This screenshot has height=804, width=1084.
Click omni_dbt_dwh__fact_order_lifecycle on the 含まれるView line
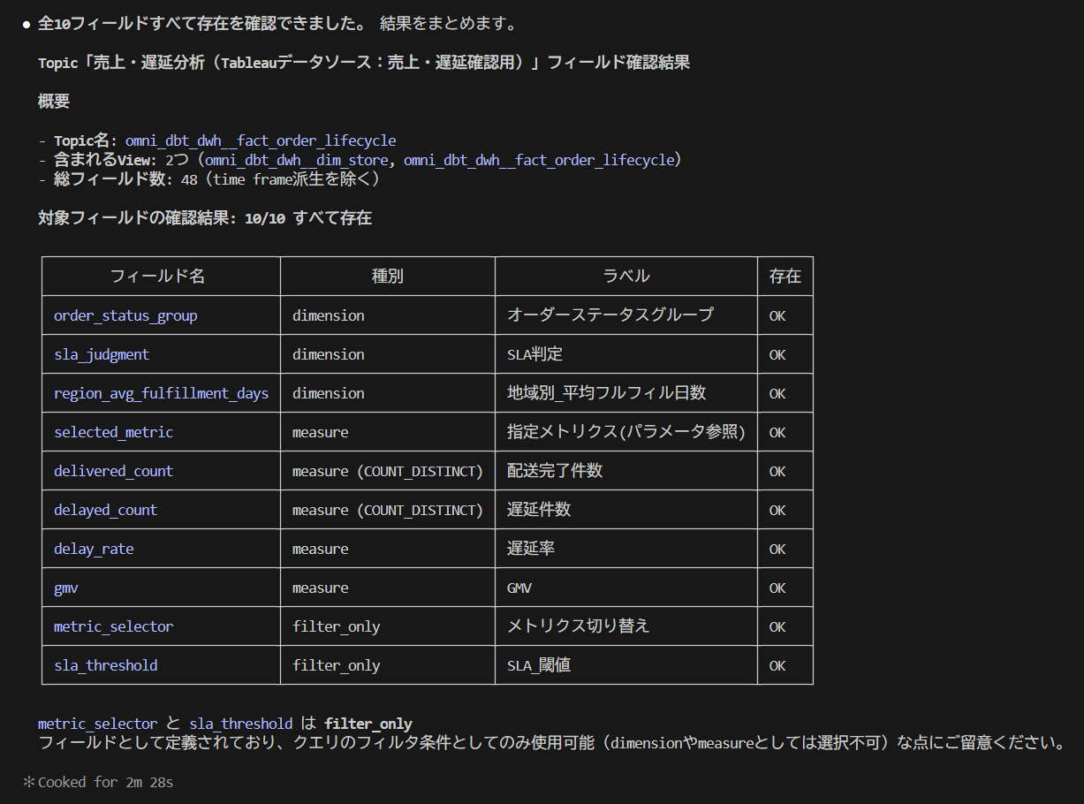(539, 160)
